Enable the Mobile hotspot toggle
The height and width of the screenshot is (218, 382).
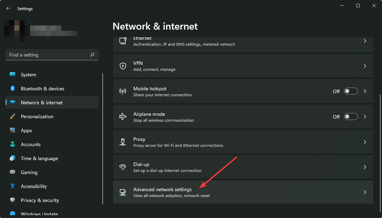351,91
